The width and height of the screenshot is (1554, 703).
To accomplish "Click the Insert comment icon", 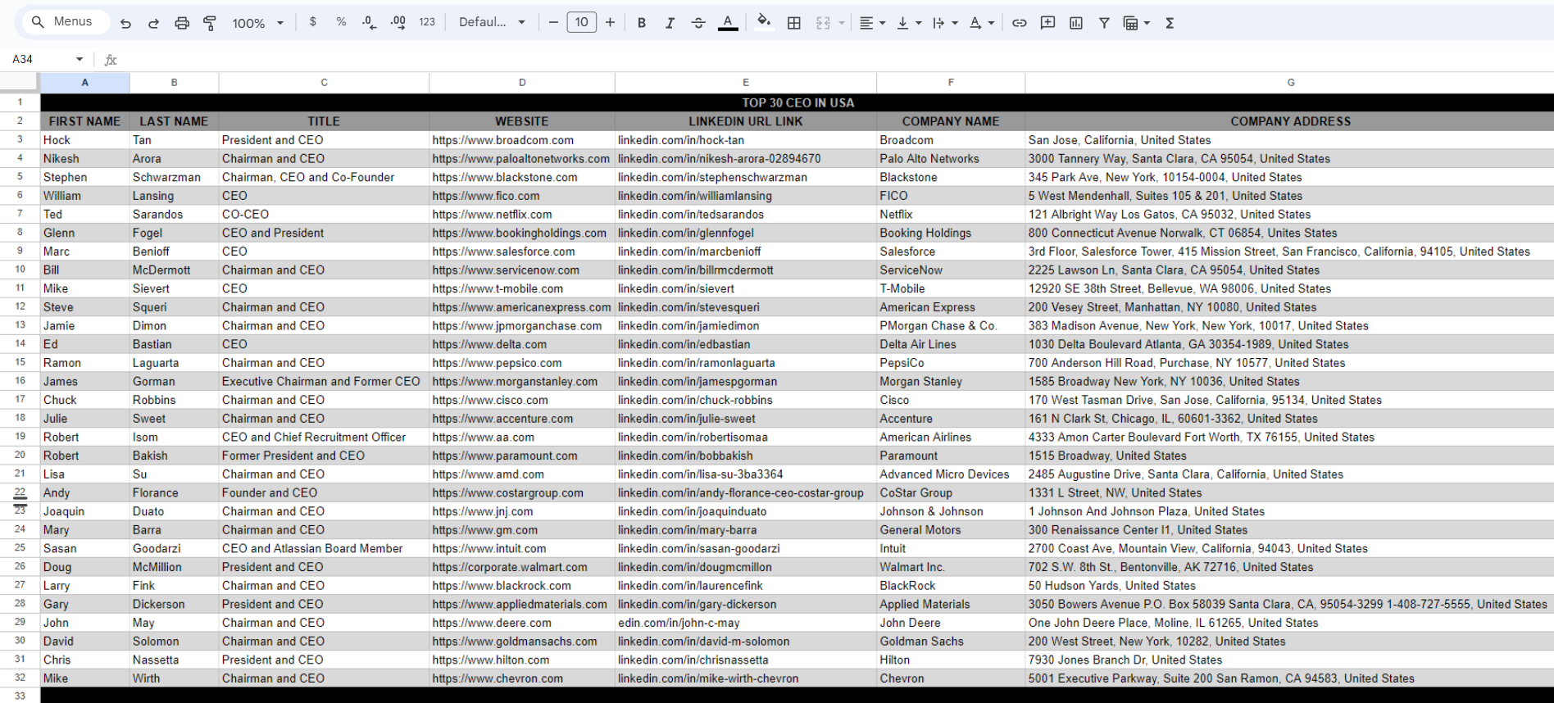I will (1047, 23).
